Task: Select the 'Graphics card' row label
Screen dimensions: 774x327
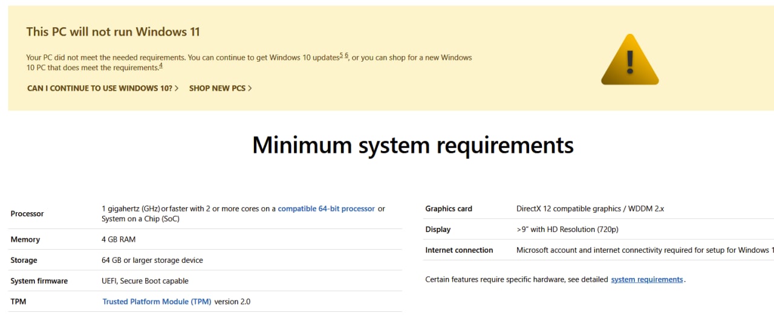Action: [x=449, y=209]
